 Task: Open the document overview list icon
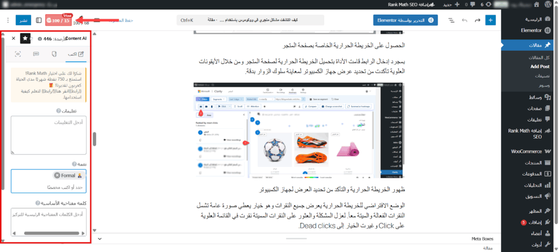[x=451, y=20]
